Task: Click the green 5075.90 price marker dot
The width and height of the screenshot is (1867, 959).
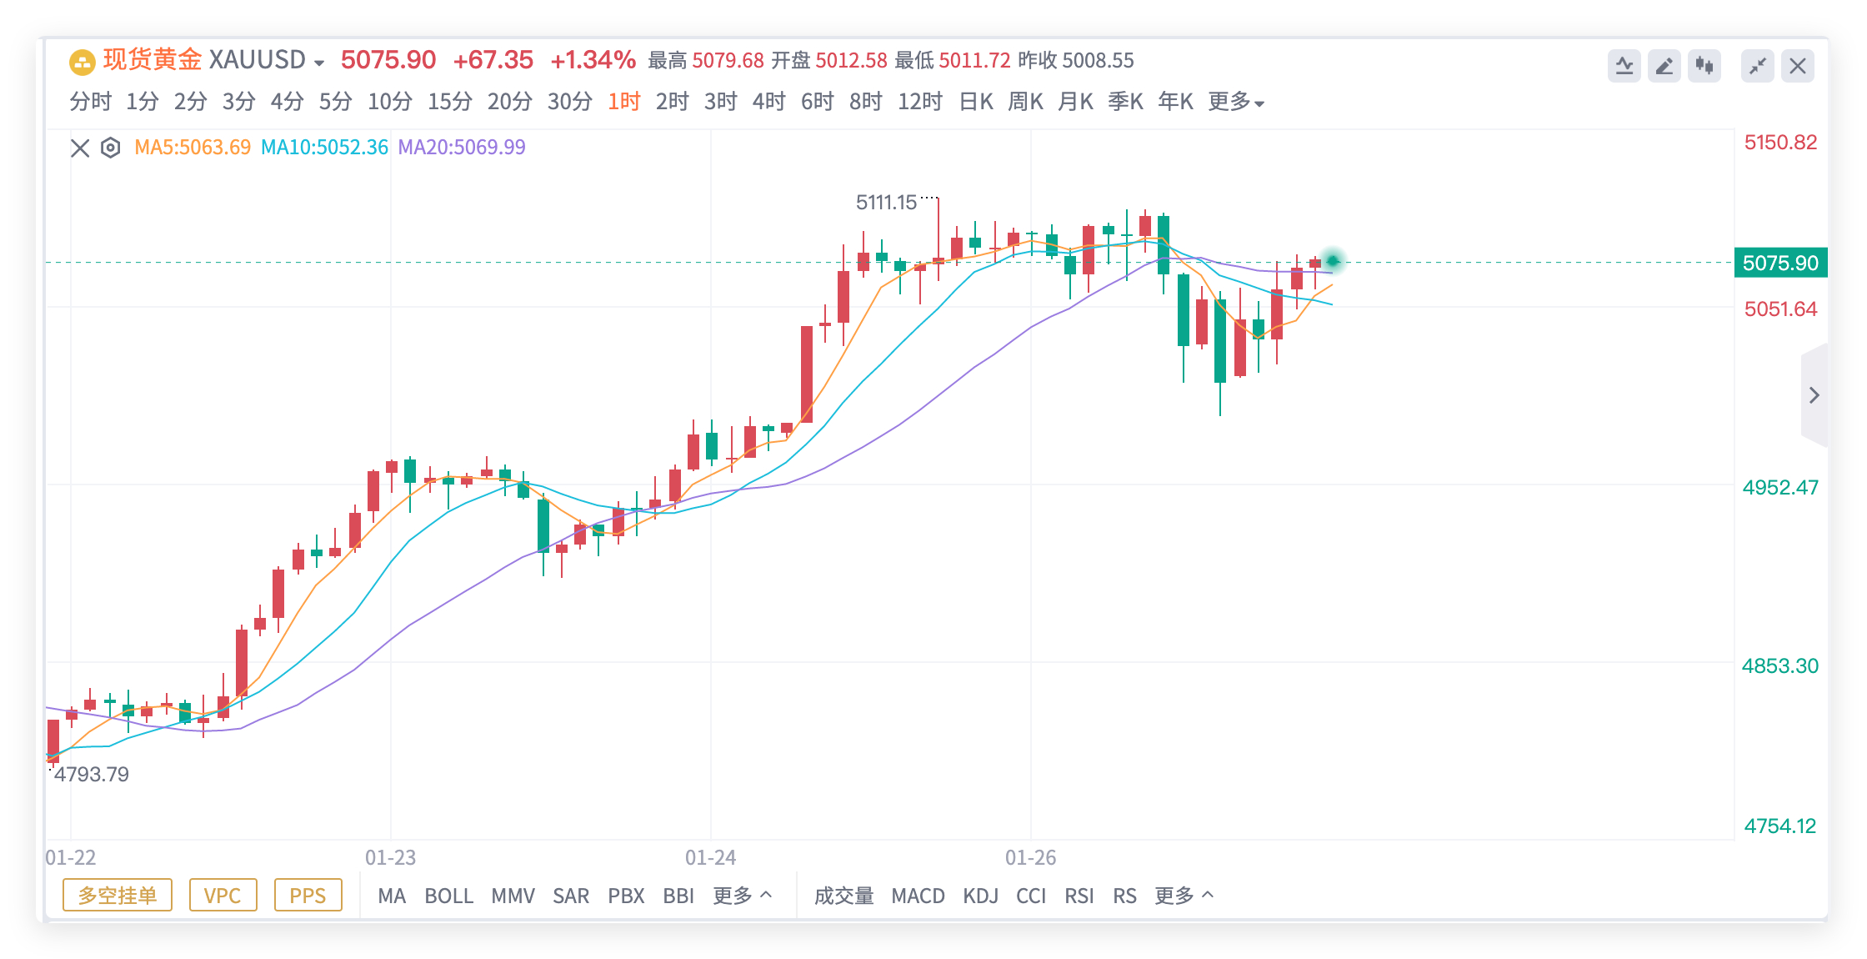Action: pyautogui.click(x=1333, y=261)
